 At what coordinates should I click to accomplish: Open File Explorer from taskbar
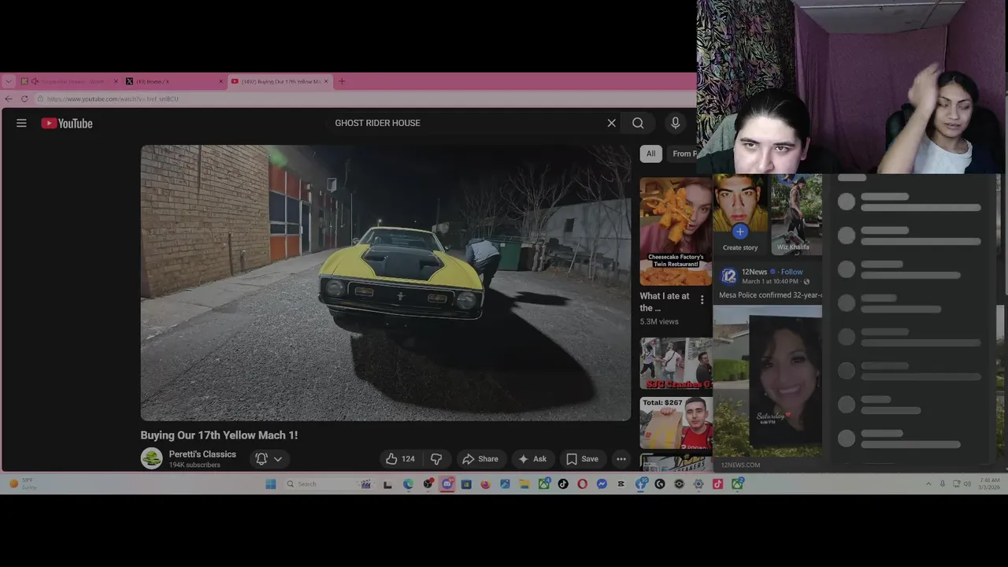(x=524, y=484)
